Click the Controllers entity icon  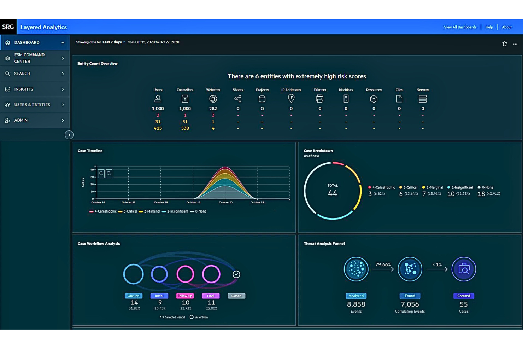click(x=185, y=99)
